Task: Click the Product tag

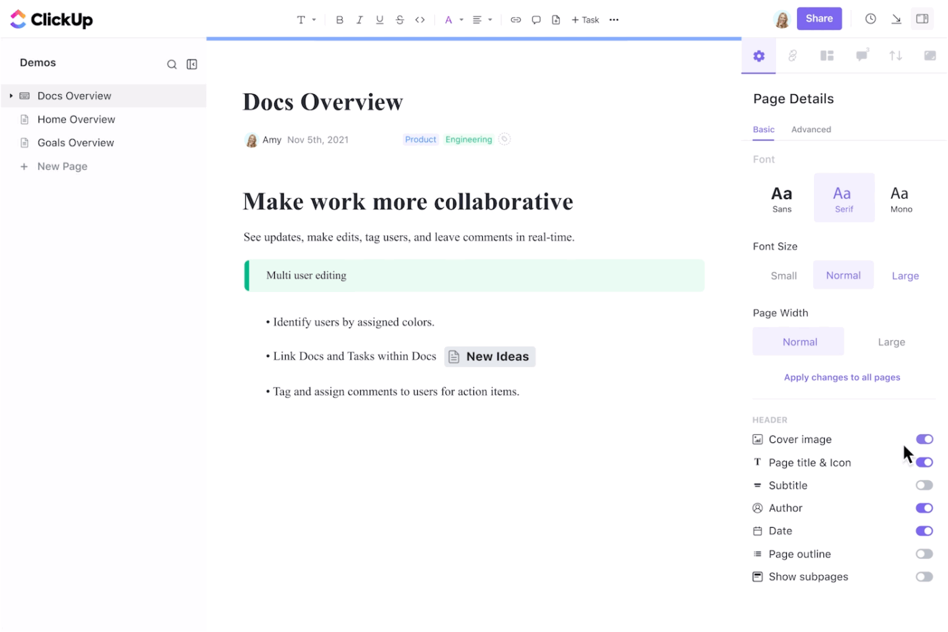Action: [x=421, y=140]
